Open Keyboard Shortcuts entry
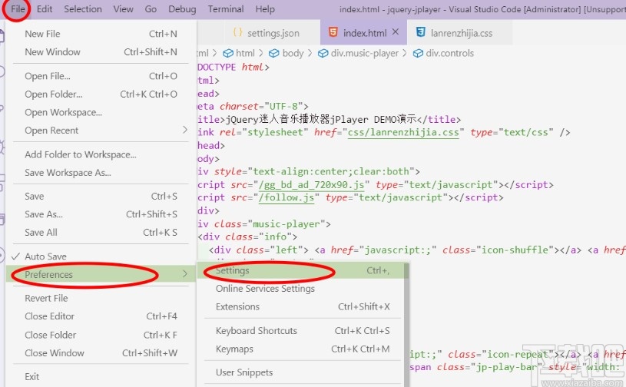 click(302, 331)
